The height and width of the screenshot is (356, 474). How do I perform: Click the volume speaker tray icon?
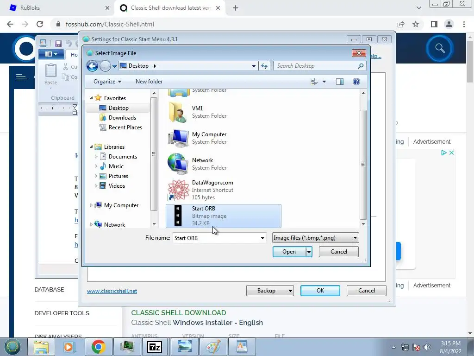tap(427, 347)
